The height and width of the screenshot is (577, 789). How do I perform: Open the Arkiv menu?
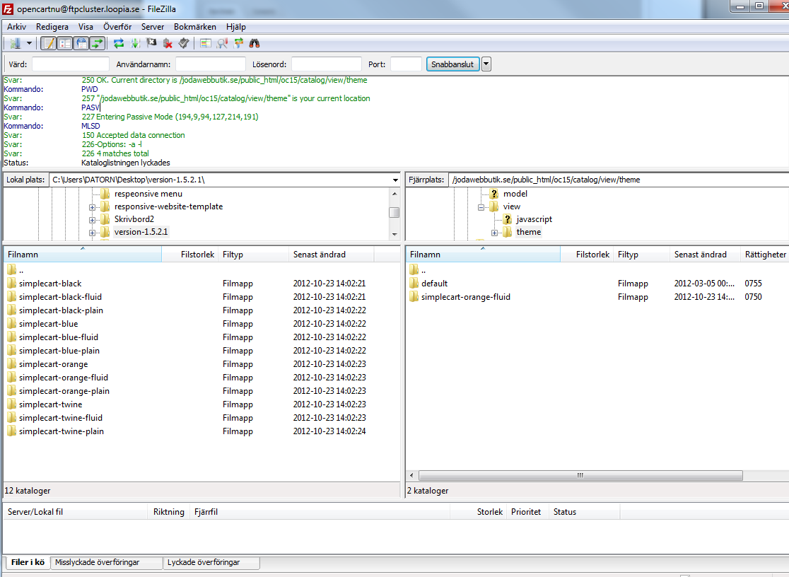point(16,27)
